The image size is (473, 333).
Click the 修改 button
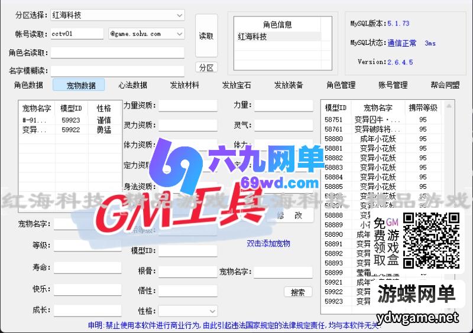tap(290, 215)
